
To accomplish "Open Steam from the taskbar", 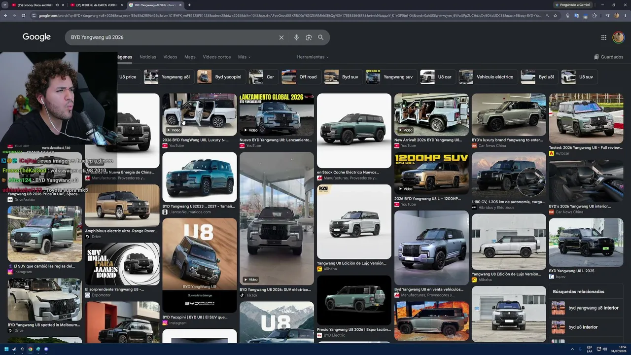I will point(14,349).
